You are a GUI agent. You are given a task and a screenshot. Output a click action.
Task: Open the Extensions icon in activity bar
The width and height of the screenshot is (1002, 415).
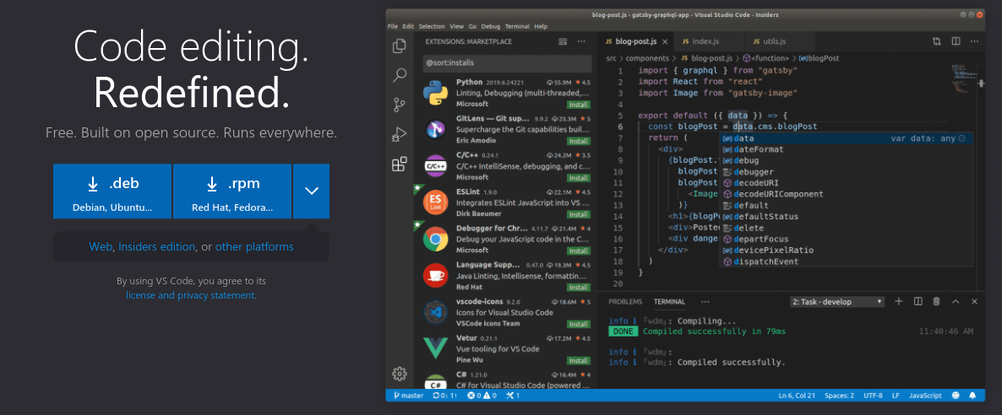(400, 164)
